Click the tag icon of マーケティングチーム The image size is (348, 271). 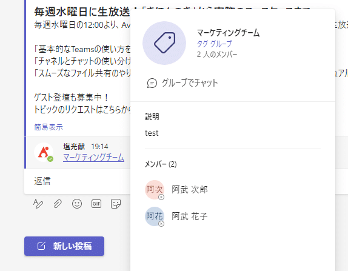coord(164,43)
